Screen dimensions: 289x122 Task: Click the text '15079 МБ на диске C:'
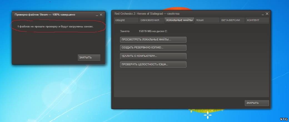click(153, 31)
